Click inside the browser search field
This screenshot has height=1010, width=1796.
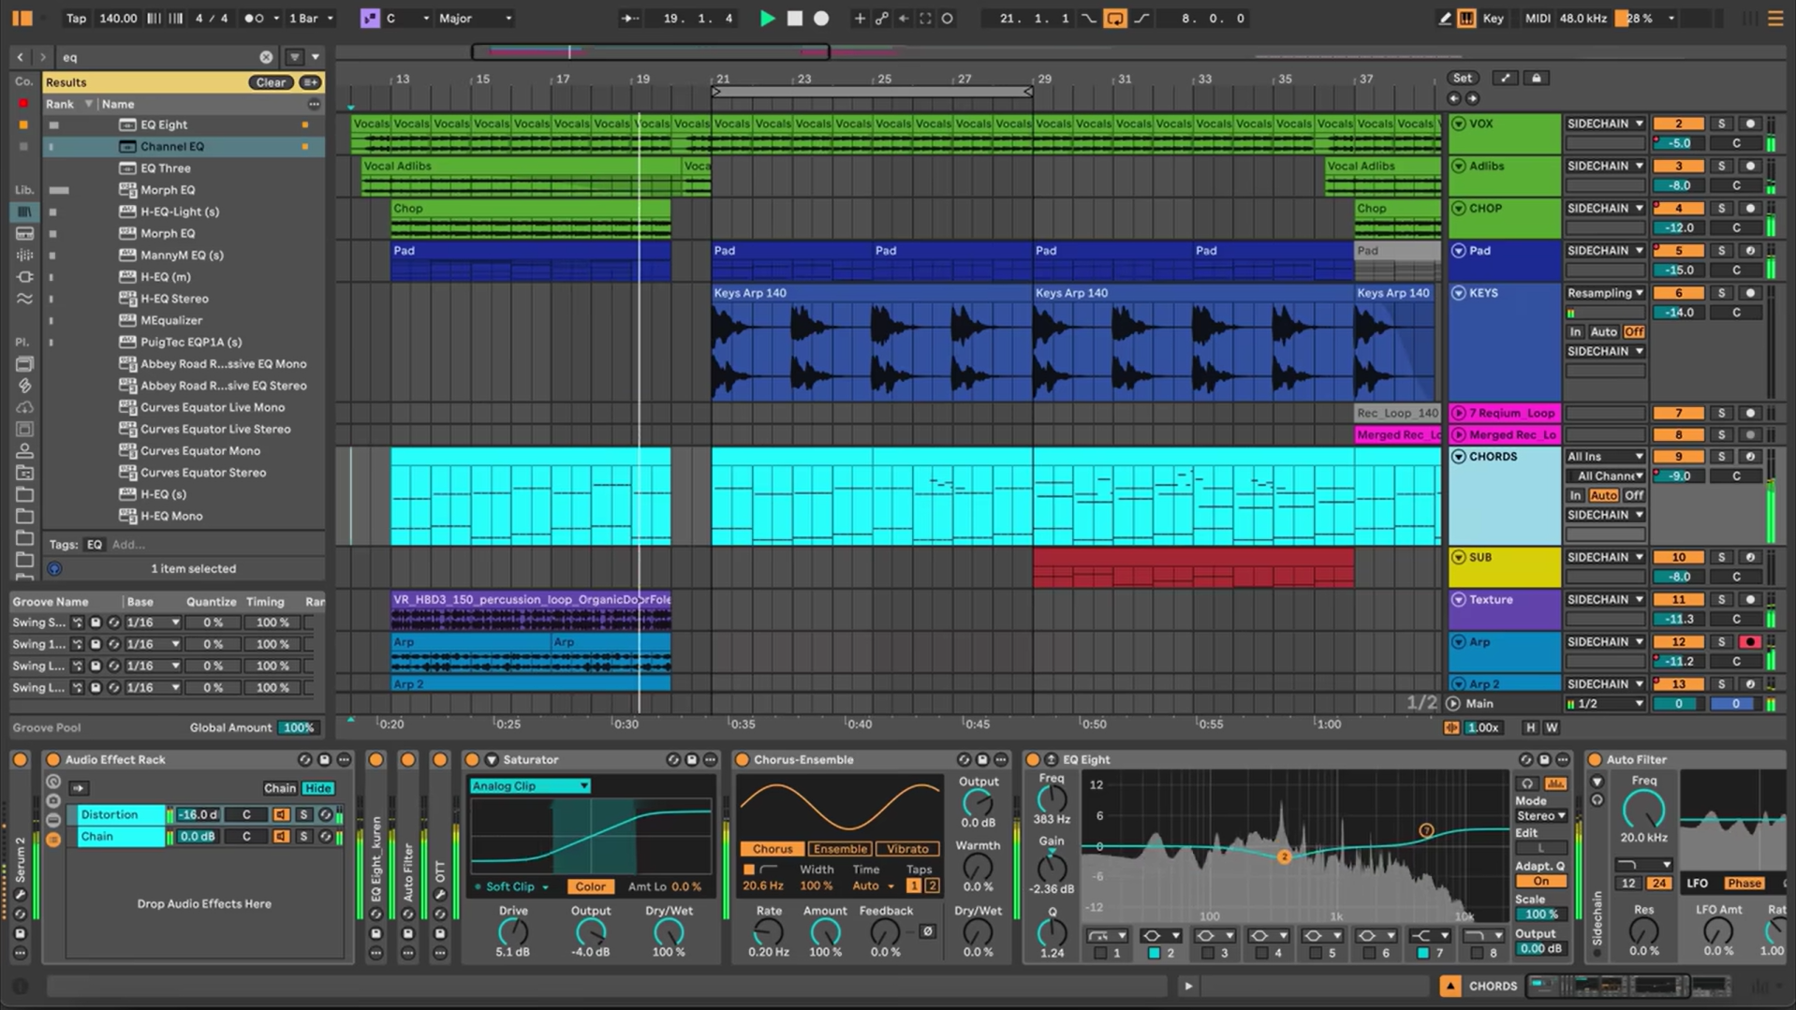point(157,57)
